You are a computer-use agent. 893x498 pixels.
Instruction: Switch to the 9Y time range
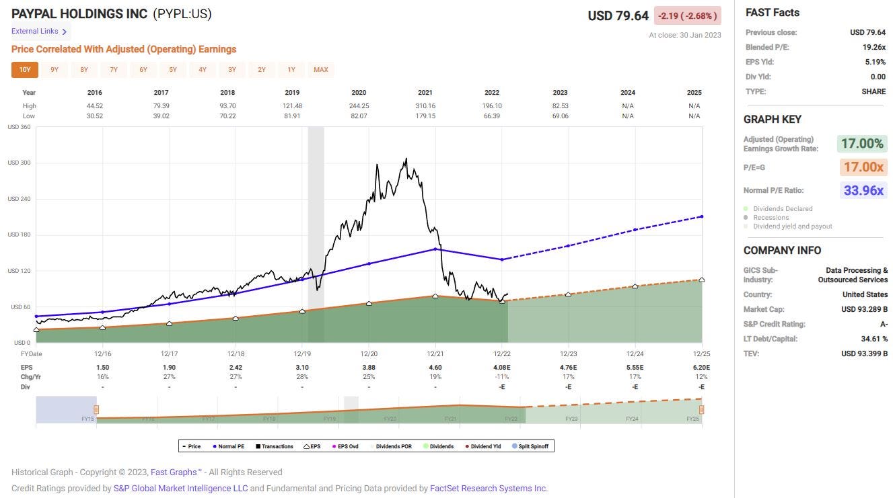[x=55, y=69]
